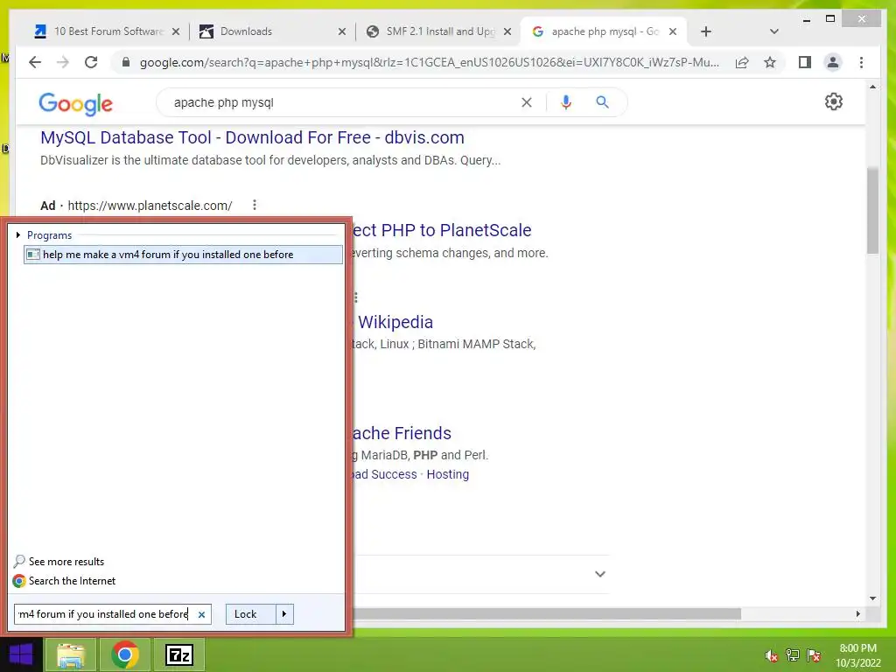896x672 pixels.
Task: Click the horizontal scrollbar thumb
Action: pos(547,613)
